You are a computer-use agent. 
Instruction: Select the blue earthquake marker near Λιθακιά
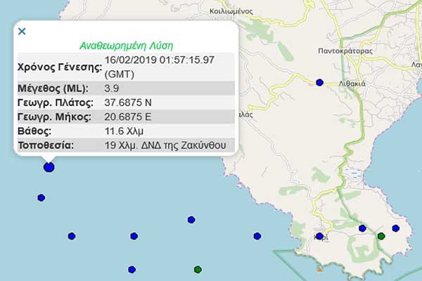pyautogui.click(x=319, y=83)
